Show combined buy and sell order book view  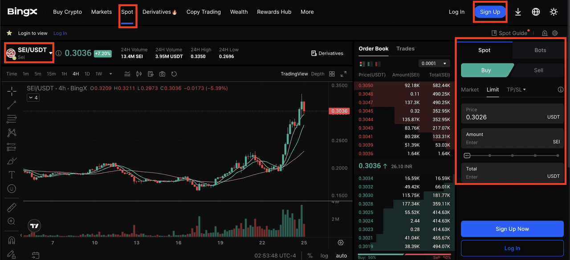pos(362,64)
